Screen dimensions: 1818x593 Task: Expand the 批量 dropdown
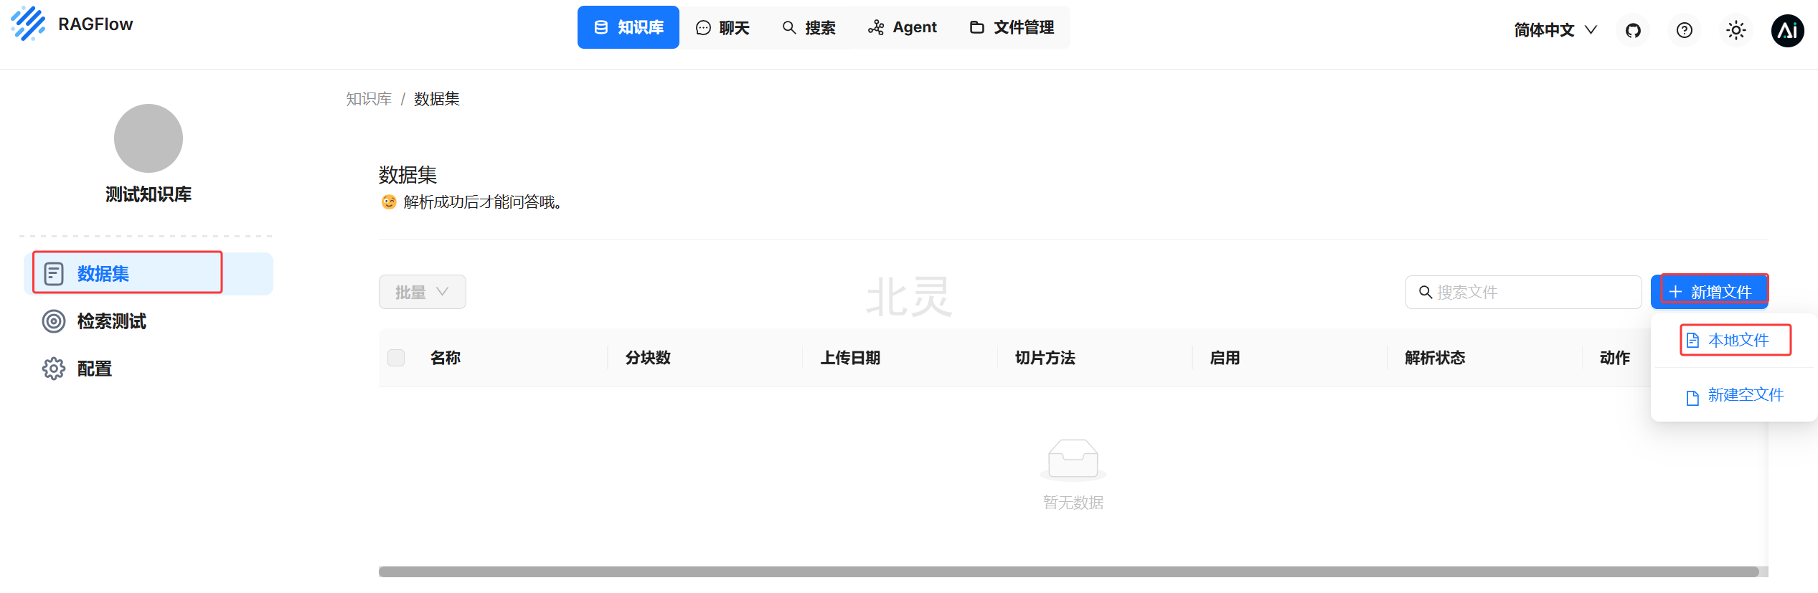[x=423, y=292]
